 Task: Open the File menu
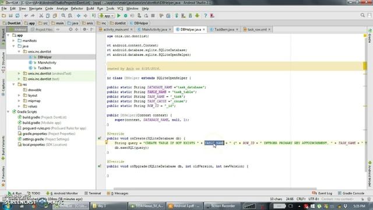4,9
